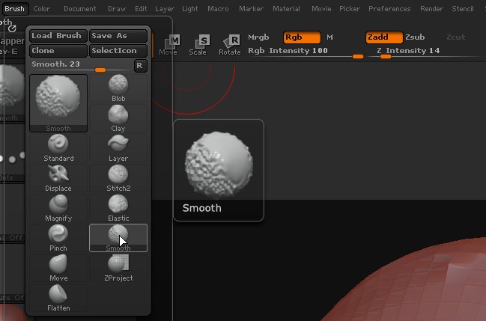Pick the Standard brush
The image size is (486, 321).
click(x=58, y=147)
